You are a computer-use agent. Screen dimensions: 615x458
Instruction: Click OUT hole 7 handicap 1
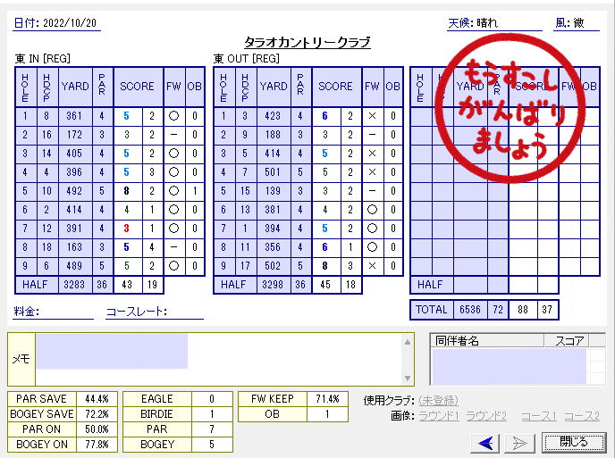(x=245, y=229)
